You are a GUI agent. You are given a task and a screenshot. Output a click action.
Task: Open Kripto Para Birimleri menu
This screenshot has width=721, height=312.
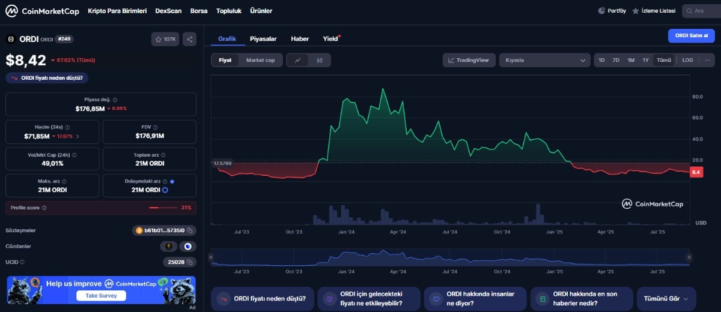coord(117,11)
